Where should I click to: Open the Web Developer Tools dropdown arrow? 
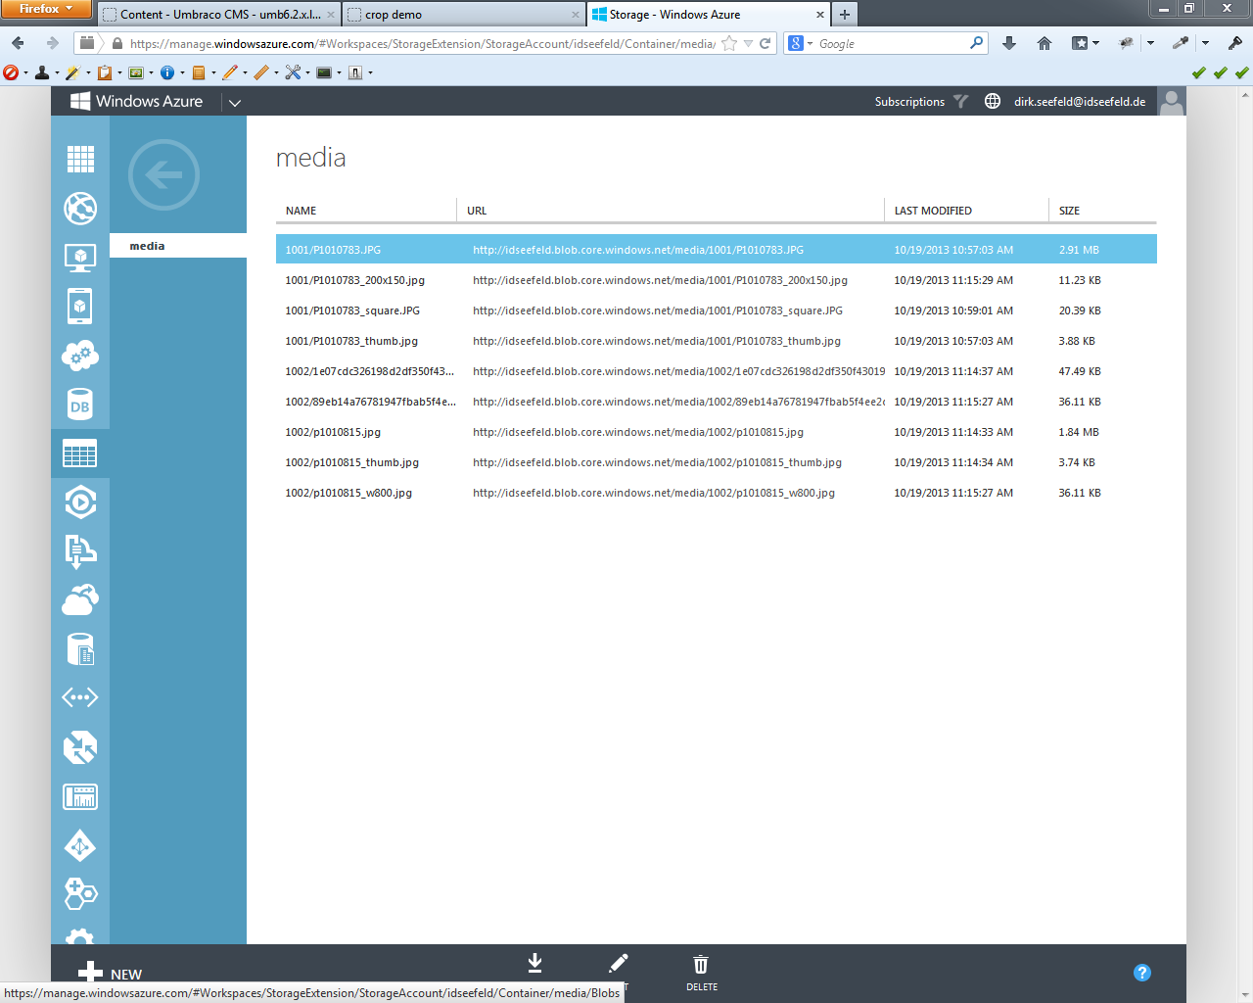coord(307,73)
